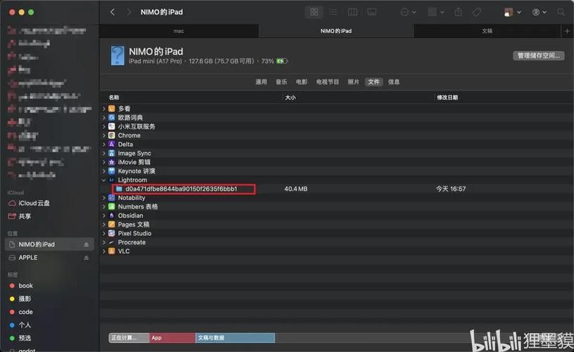
Task: Open the Finder search magnifier
Action: [x=561, y=12]
